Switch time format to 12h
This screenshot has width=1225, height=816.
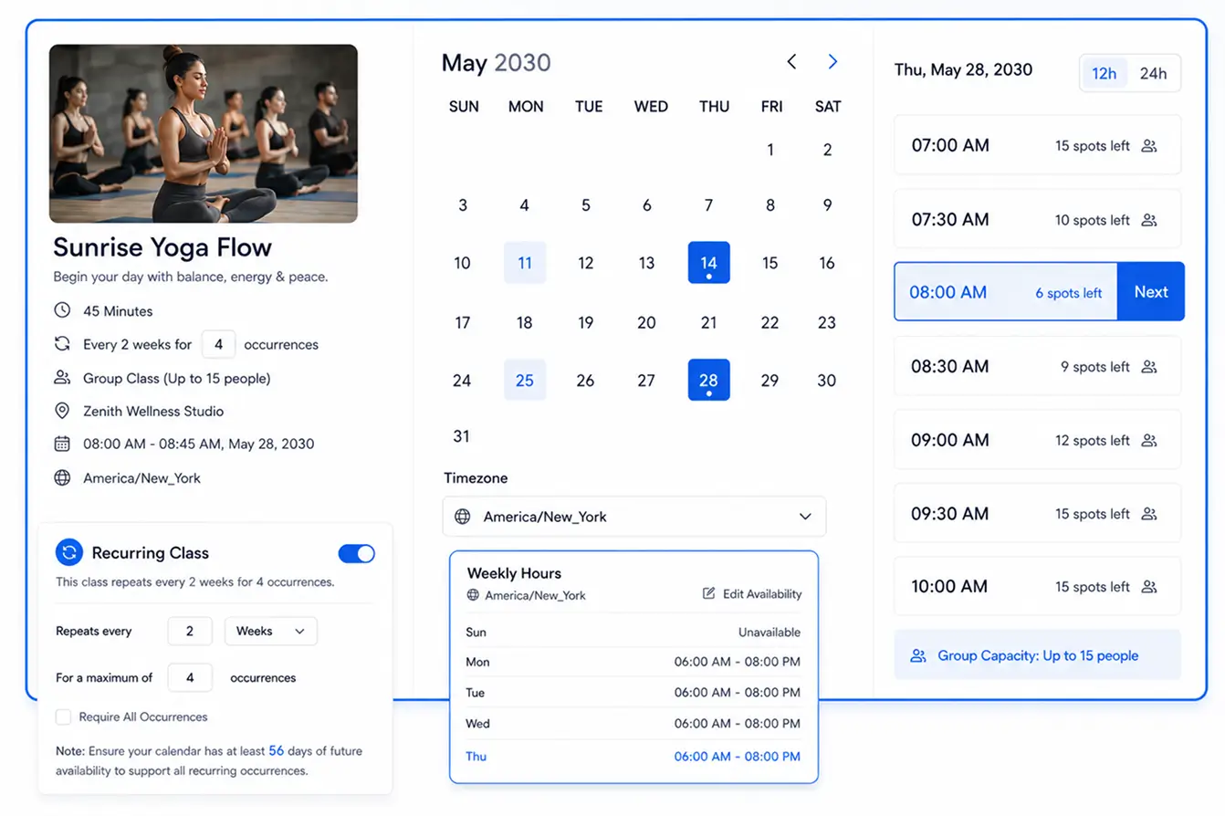(1105, 74)
